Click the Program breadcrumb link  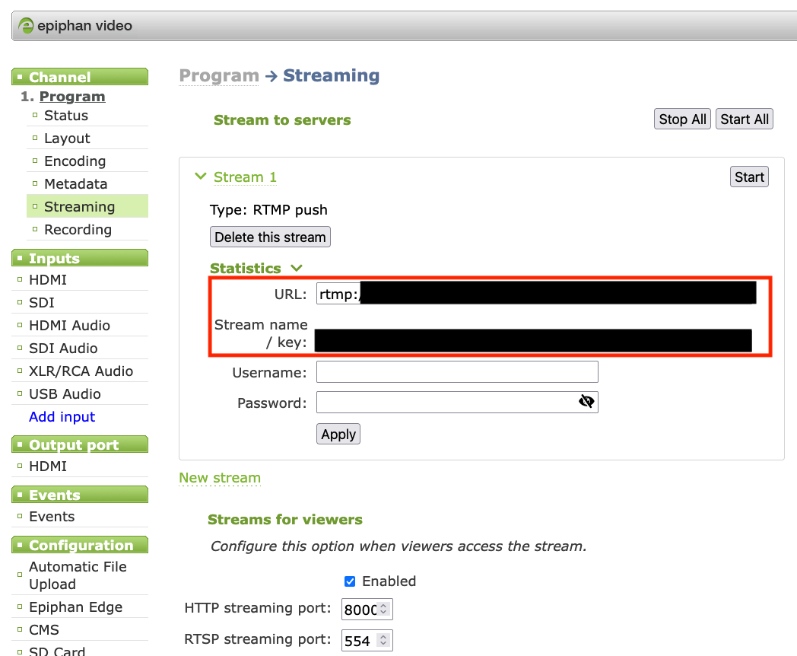(219, 75)
